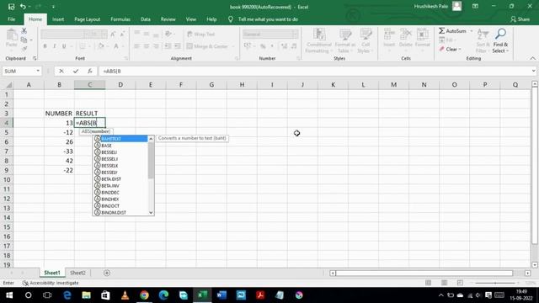Open Customize Quick Access Toolbar dropdown
Image resolution: width=539 pixels, height=303 pixels.
(x=53, y=7)
